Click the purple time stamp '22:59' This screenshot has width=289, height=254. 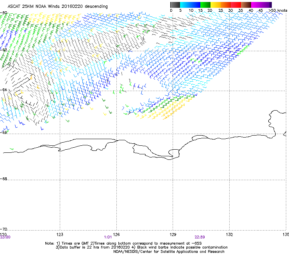tap(200, 237)
